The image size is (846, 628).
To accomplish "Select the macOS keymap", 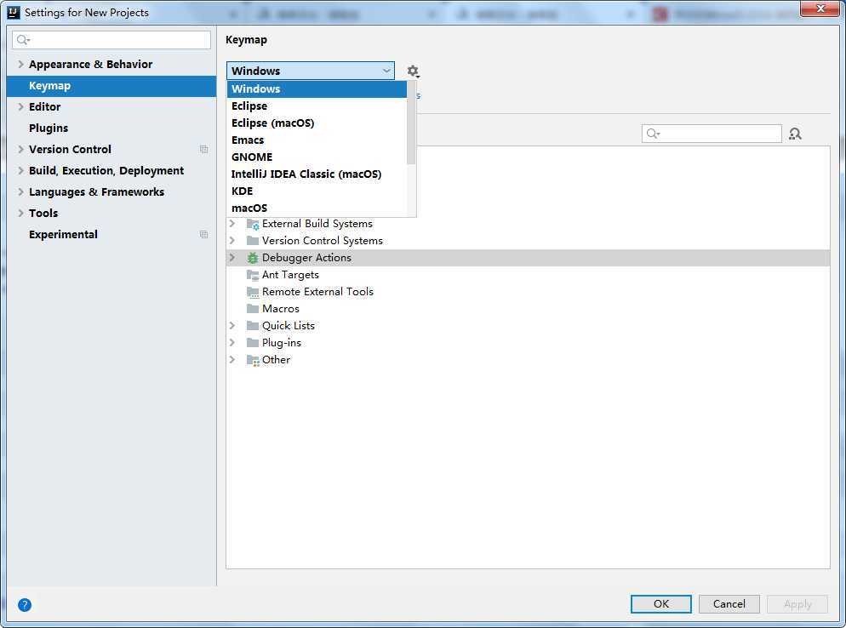I will (317, 208).
